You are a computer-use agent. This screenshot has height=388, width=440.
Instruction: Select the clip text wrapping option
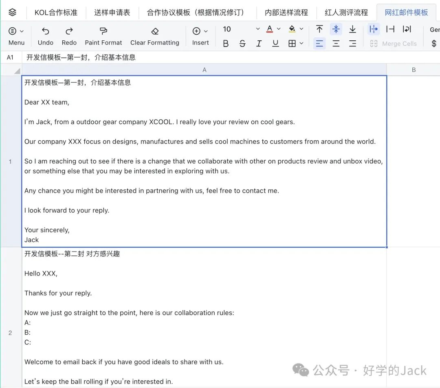pos(390,29)
